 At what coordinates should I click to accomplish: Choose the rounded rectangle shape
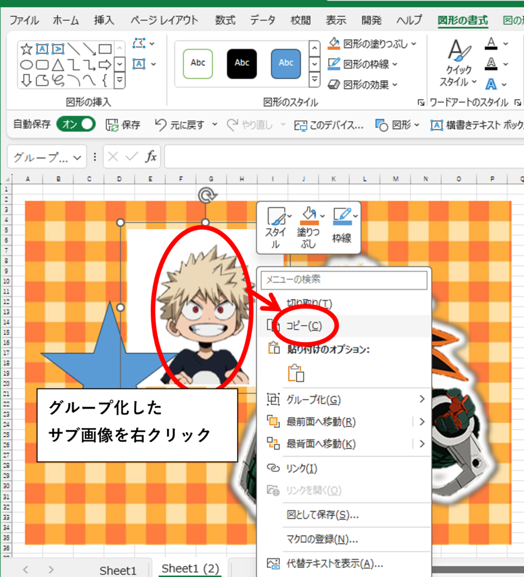42,65
